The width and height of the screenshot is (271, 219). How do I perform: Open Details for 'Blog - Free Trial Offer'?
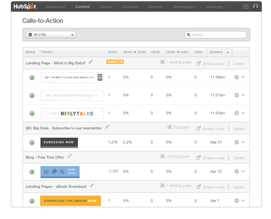click(239, 158)
